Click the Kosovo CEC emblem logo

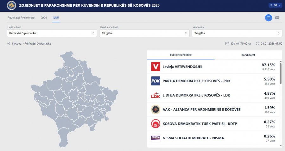pos(12,5)
